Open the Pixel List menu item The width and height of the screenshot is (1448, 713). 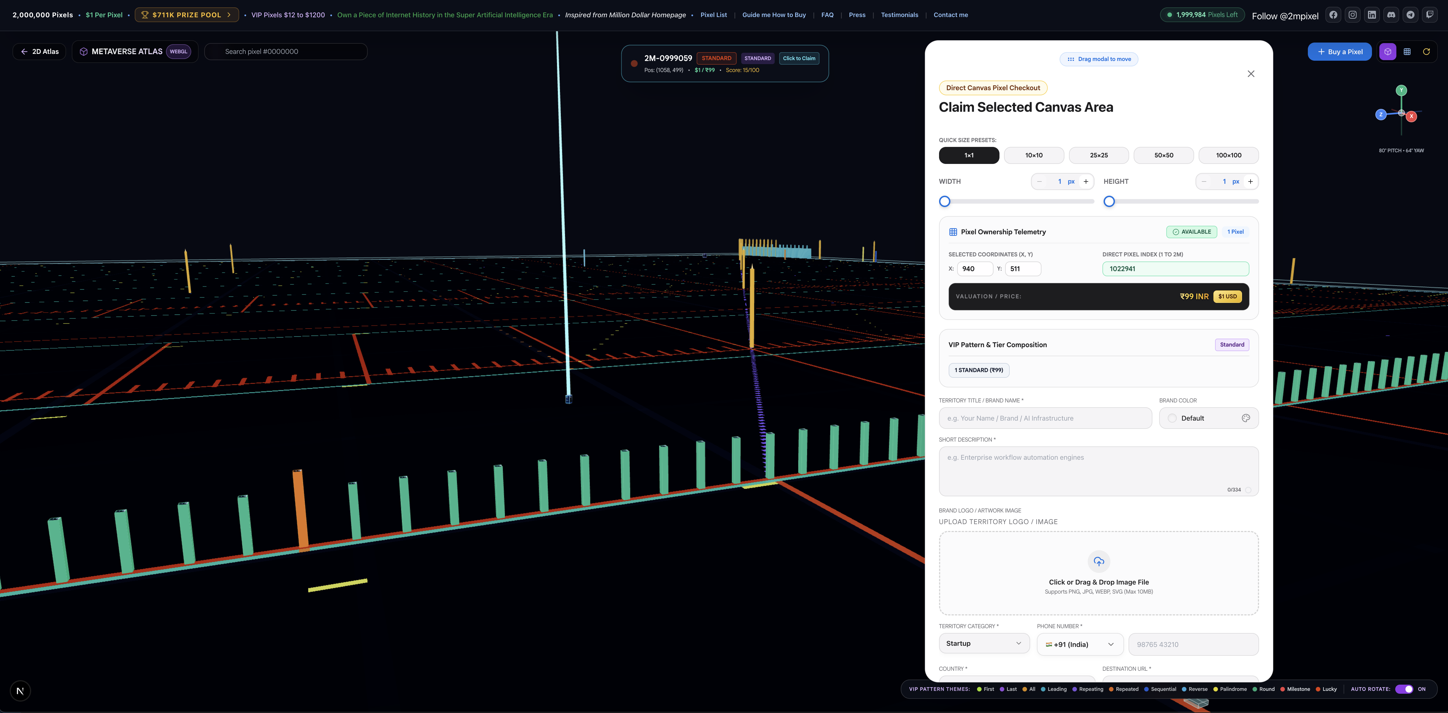coord(713,15)
